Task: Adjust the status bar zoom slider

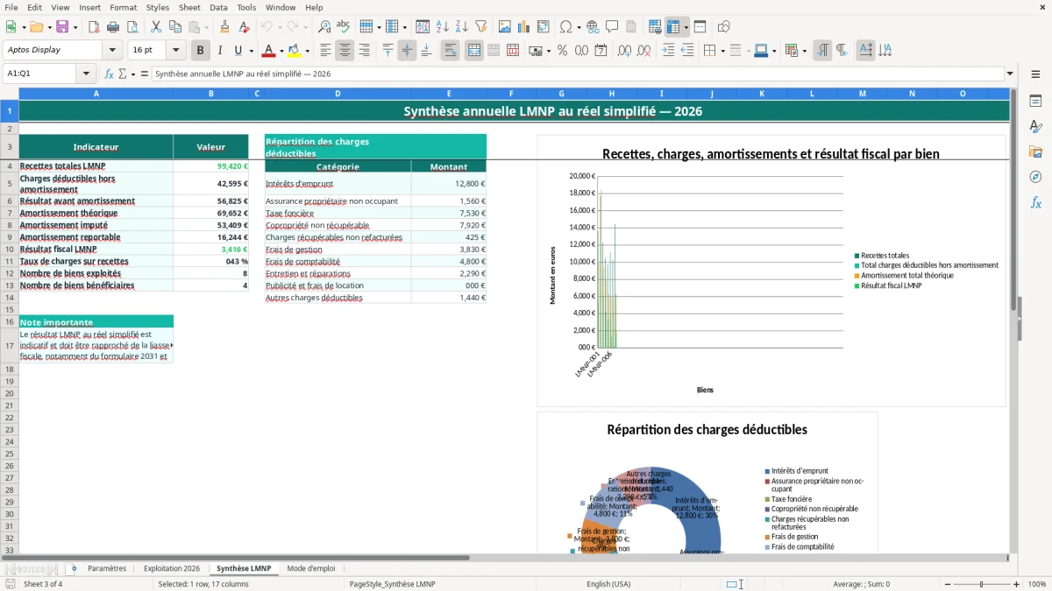Action: click(982, 584)
